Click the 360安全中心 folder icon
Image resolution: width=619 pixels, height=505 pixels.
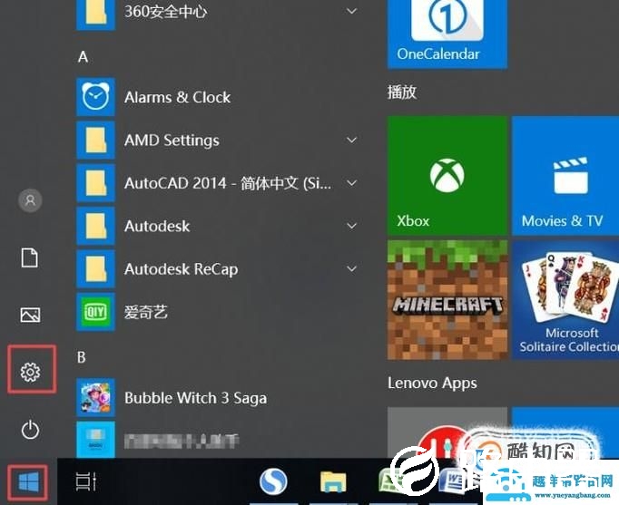pos(95,14)
